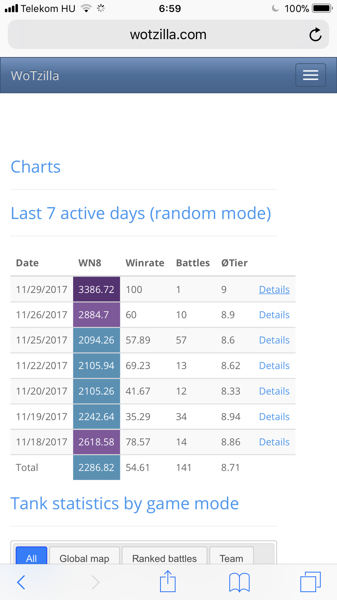Open the Safari share sheet

tap(168, 581)
